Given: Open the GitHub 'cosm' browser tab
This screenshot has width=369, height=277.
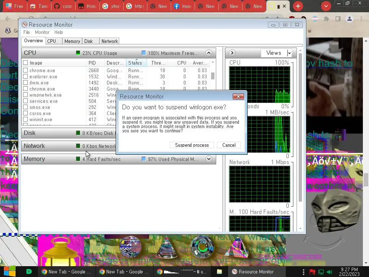Looking at the screenshot, I should [x=63, y=6].
